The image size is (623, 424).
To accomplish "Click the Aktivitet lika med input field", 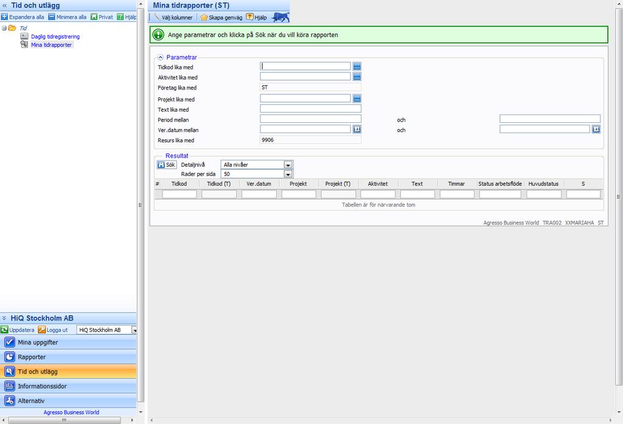I will click(305, 76).
